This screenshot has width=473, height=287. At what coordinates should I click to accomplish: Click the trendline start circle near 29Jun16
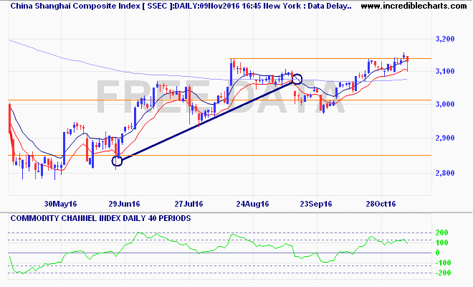click(x=117, y=161)
